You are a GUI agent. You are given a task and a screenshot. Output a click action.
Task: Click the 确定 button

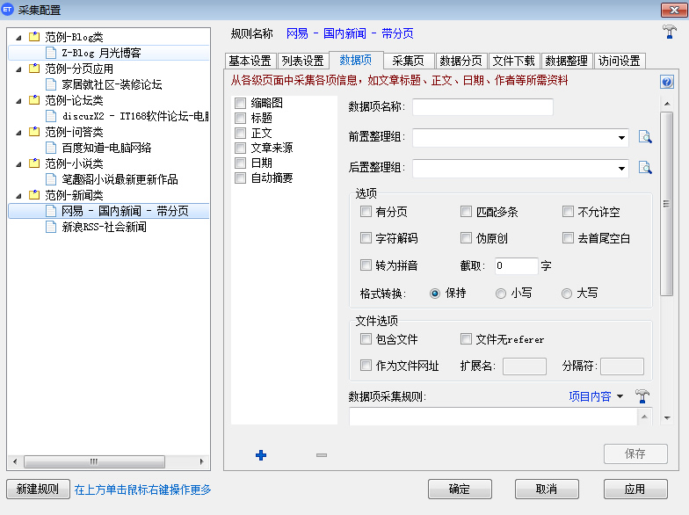click(x=460, y=489)
